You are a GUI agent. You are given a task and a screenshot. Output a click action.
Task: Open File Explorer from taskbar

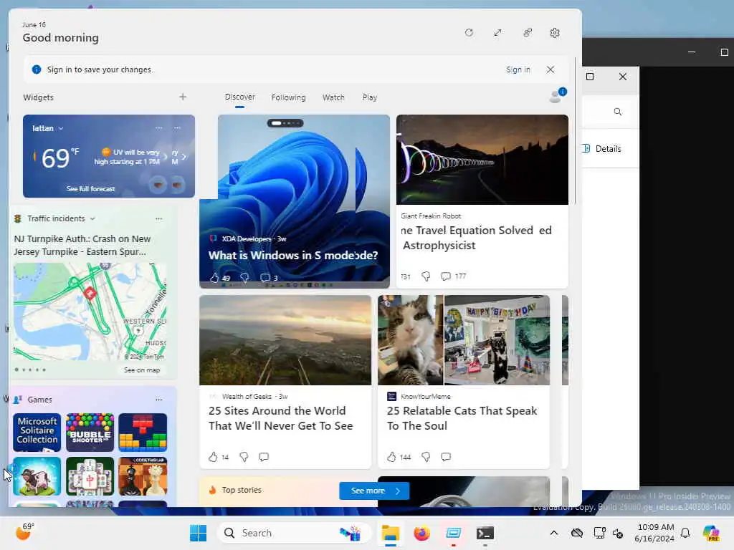(390, 533)
